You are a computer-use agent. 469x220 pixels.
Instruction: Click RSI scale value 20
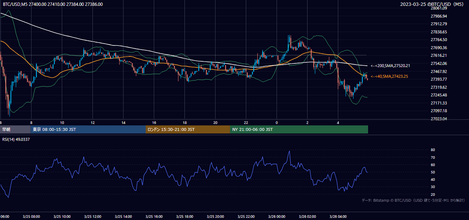point(433,194)
